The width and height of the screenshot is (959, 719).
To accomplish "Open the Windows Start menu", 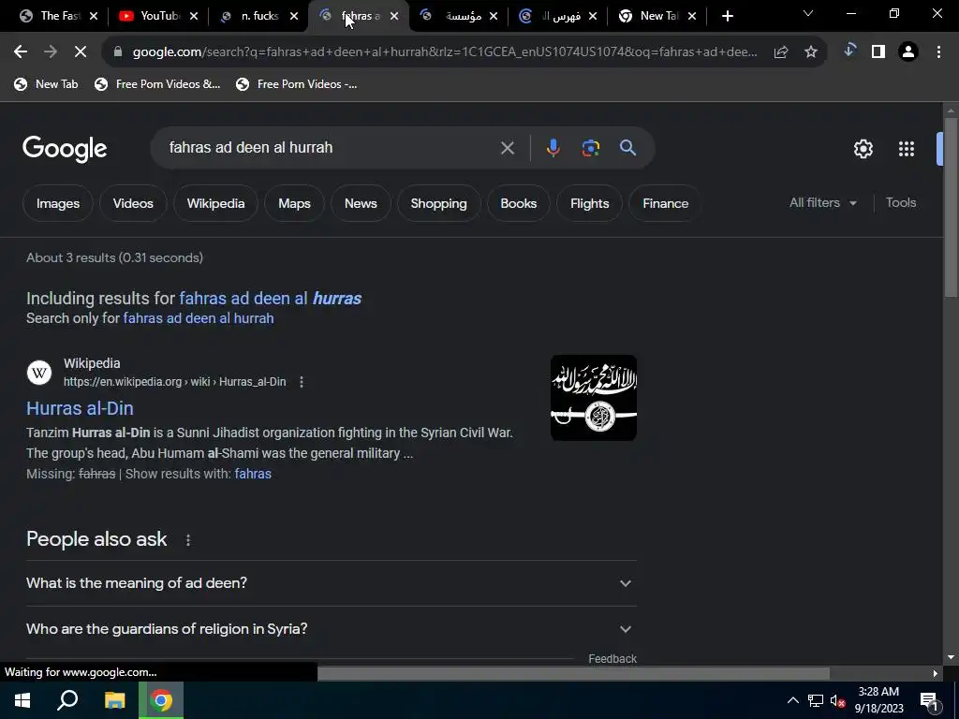I will [x=22, y=700].
